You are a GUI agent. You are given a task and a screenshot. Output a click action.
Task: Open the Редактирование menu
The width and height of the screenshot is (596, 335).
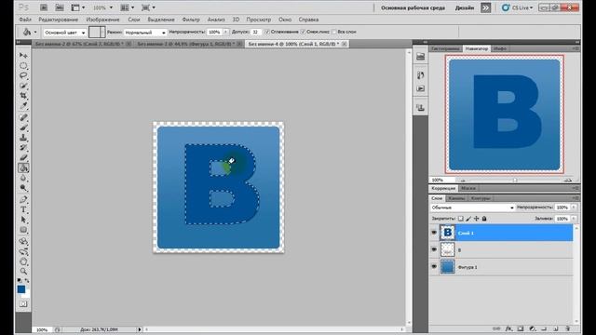[58, 20]
